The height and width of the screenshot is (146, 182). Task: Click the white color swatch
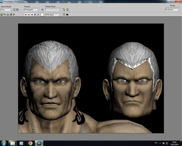pyautogui.click(x=42, y=15)
